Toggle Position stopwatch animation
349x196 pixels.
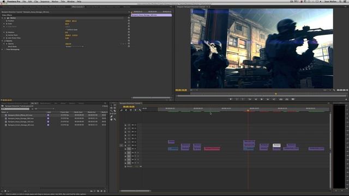pos(7,21)
